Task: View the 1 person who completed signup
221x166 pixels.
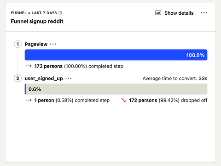Action: [44, 100]
